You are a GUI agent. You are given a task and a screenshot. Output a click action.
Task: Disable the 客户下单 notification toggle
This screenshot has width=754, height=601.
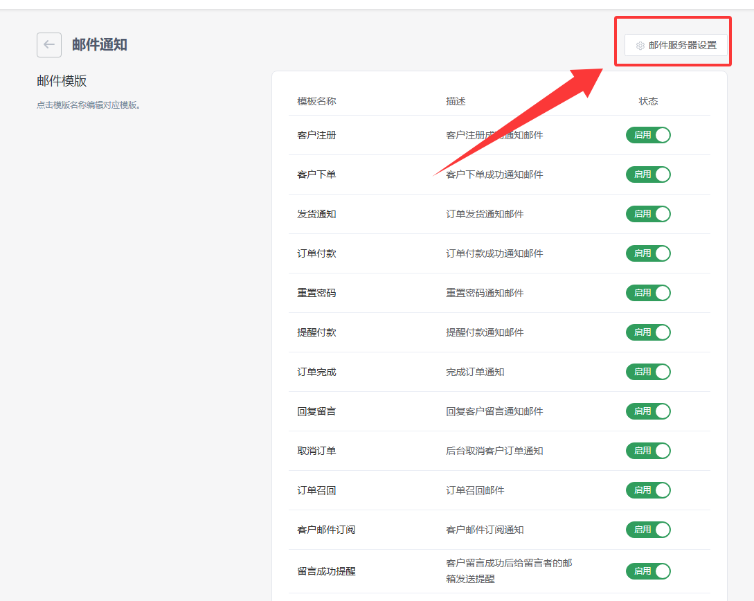(648, 174)
